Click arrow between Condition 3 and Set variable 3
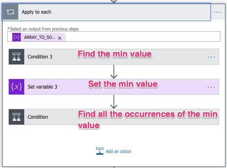Viewport: 227px width, 168px height. (x=113, y=72)
